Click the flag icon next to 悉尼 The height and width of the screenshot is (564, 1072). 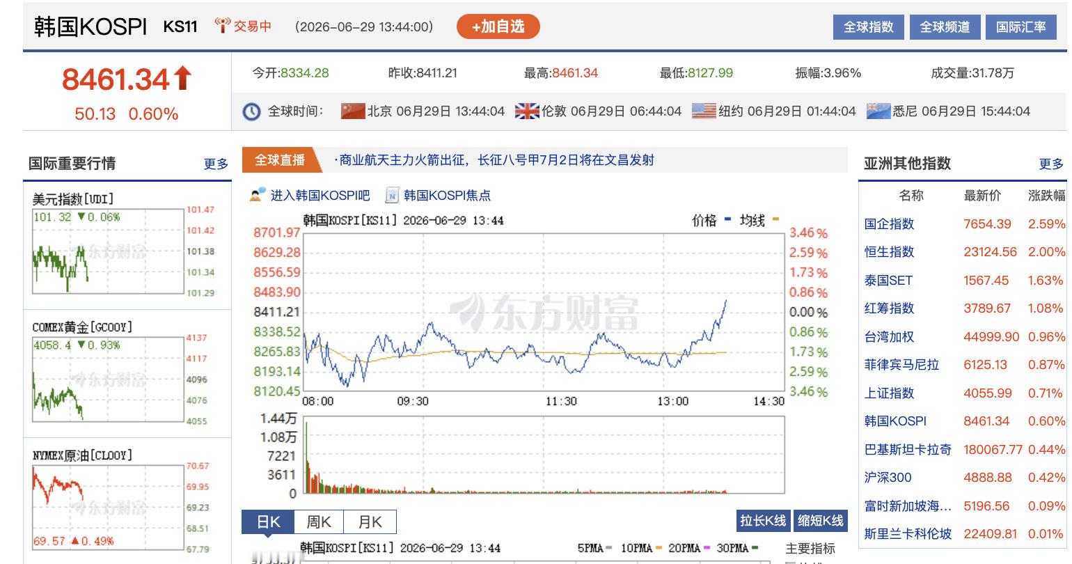click(x=878, y=111)
